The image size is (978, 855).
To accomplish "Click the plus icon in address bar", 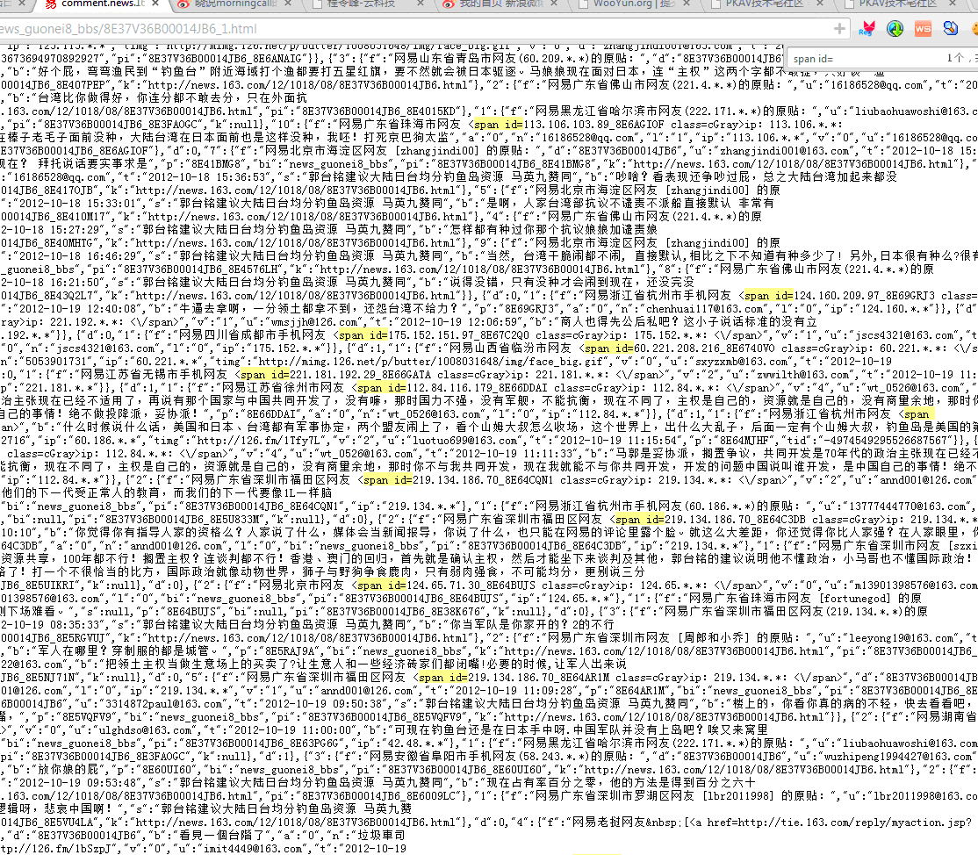I will point(839,29).
